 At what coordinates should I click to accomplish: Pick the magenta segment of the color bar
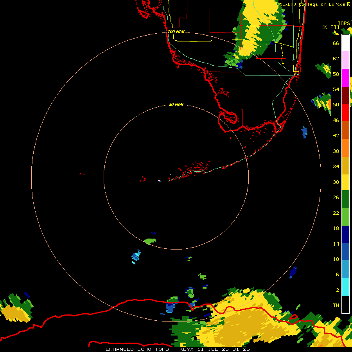[x=345, y=78]
